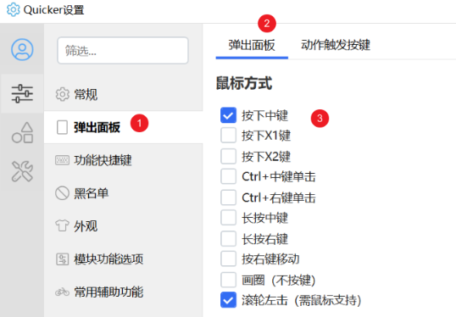This screenshot has width=456, height=317.
Task: Enable the 按下X1键 checkbox
Action: pyautogui.click(x=228, y=136)
